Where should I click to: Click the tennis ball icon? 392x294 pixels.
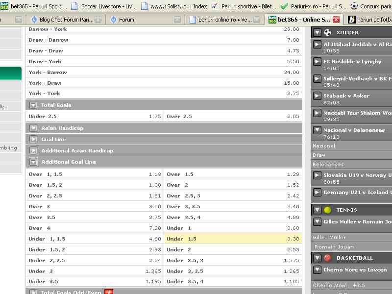coord(327,210)
